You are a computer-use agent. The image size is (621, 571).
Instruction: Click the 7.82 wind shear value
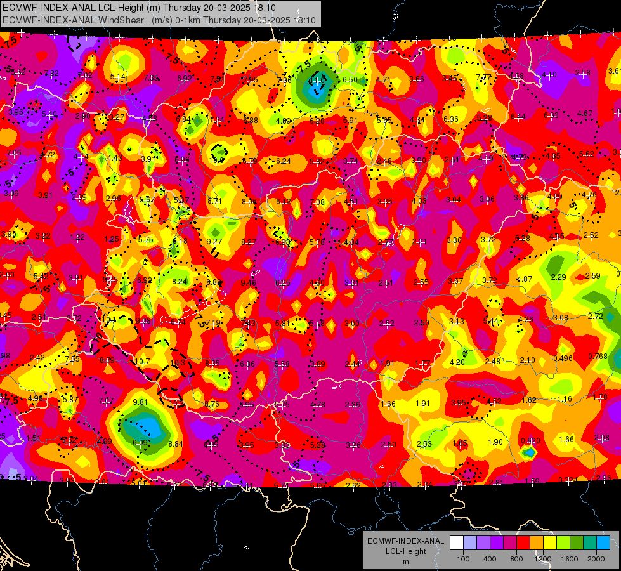(x=51, y=73)
